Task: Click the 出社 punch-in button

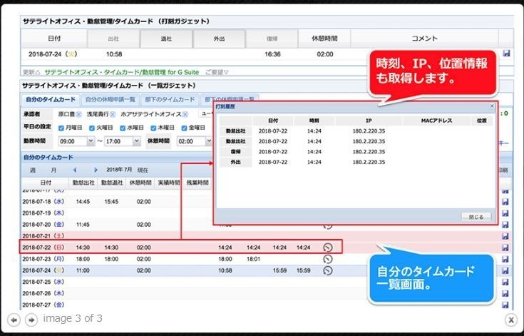Action: 113,39
